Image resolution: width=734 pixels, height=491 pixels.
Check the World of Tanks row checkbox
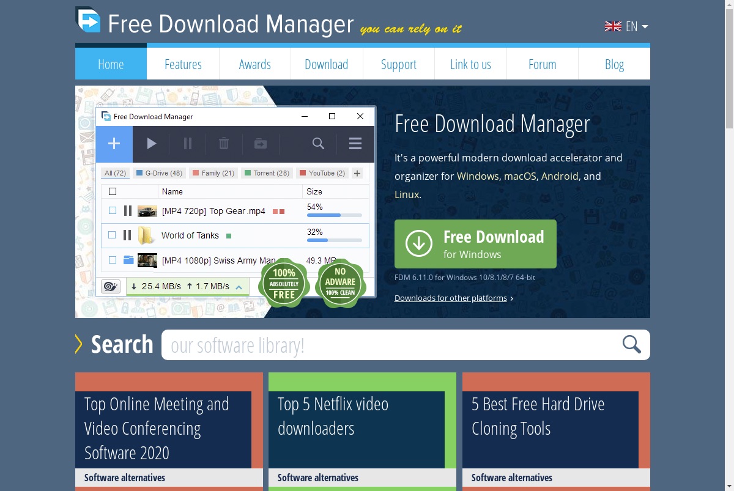112,235
